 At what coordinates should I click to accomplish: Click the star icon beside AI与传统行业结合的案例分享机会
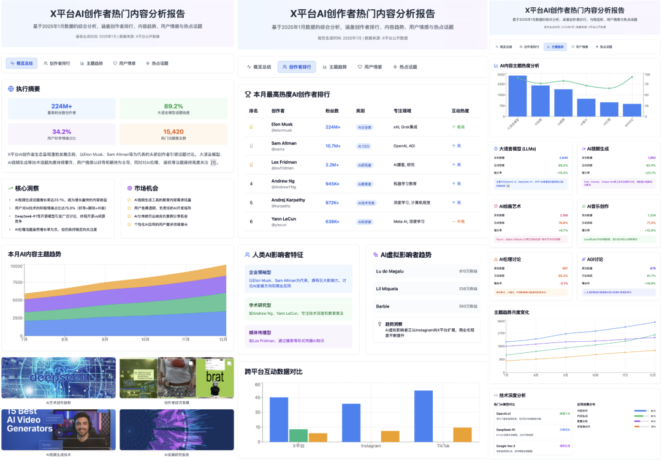[129, 216]
